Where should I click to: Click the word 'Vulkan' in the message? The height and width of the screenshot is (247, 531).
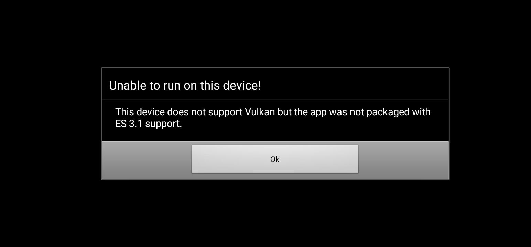pos(260,112)
